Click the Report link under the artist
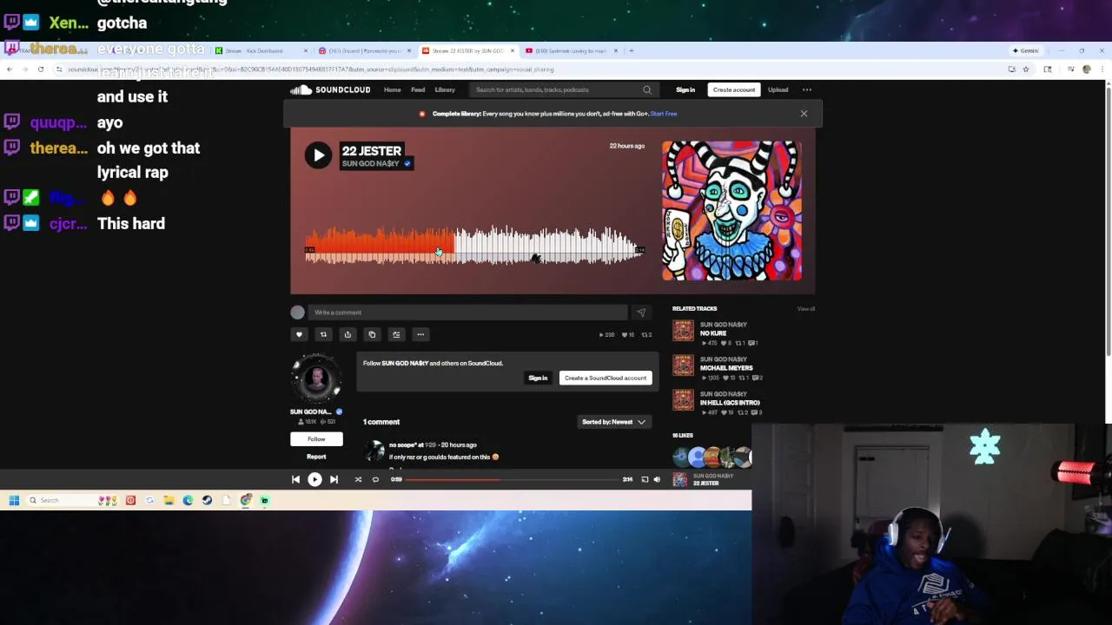1112x625 pixels. tap(316, 457)
